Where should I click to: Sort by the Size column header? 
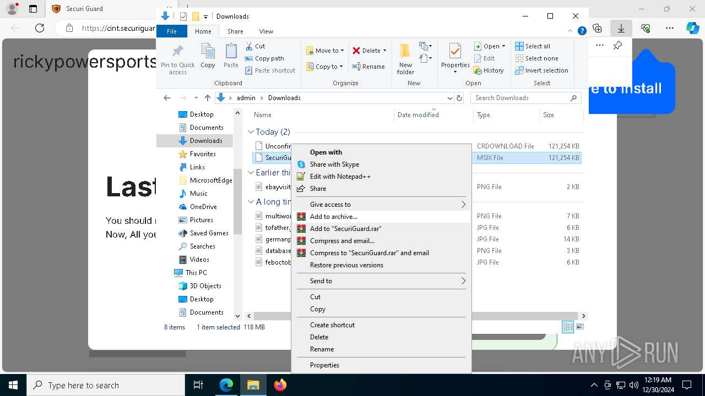(561, 115)
